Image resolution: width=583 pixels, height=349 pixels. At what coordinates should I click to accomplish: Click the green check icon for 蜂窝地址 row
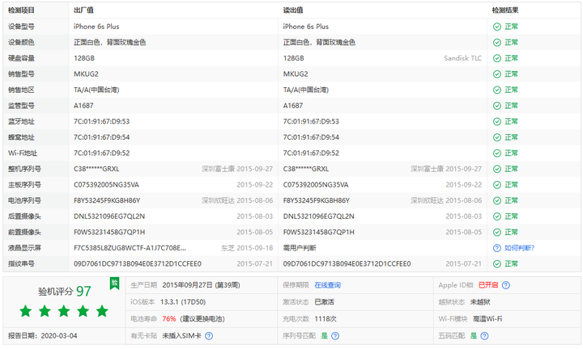point(496,137)
